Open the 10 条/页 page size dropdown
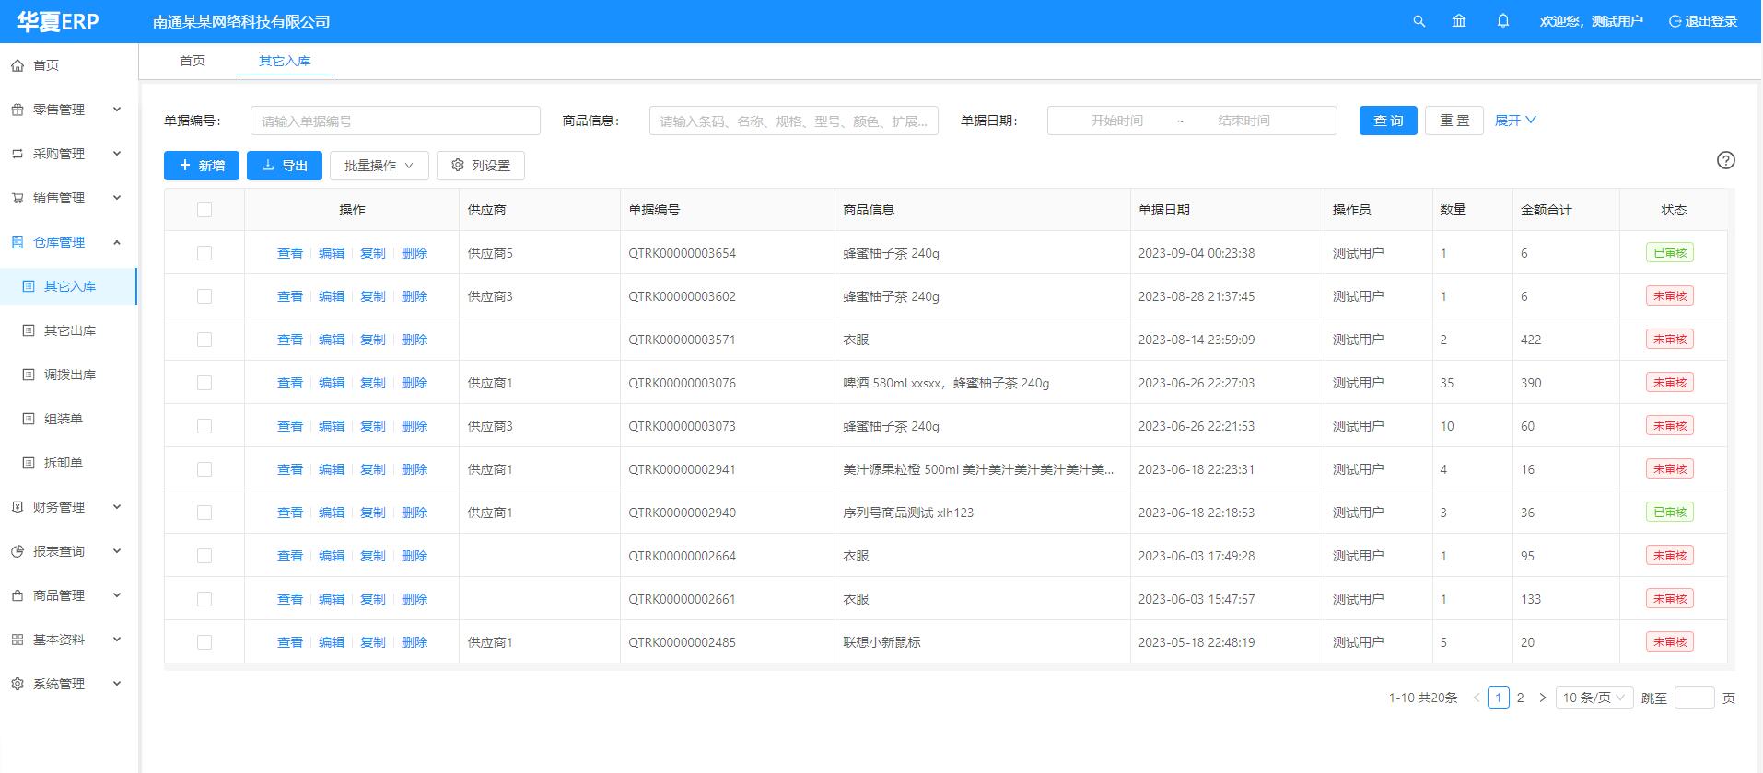 1594,698
